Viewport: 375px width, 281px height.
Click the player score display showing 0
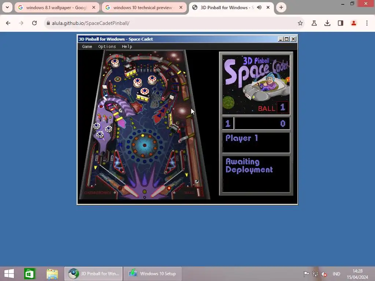tap(263, 124)
